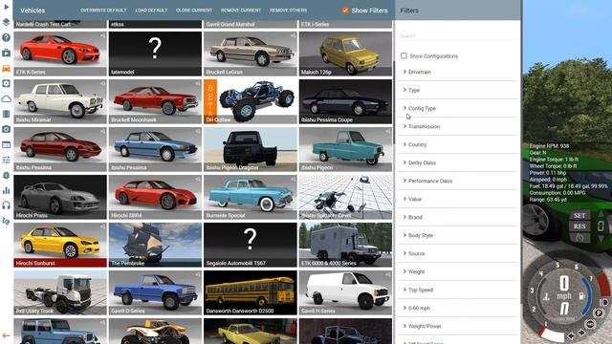Viewport: 612px width, 344px height.
Task: Enable the Show Configurations checkbox
Action: (404, 55)
